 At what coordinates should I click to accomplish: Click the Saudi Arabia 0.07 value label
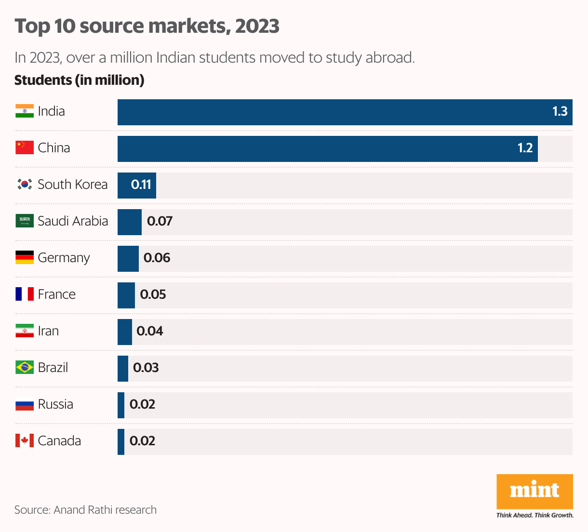(x=160, y=222)
